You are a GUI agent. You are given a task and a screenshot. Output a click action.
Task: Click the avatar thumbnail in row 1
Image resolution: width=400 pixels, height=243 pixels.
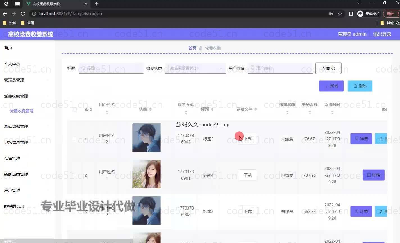(146, 138)
